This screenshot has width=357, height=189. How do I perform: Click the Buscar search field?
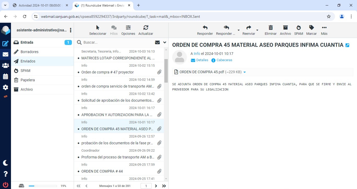coord(118,42)
